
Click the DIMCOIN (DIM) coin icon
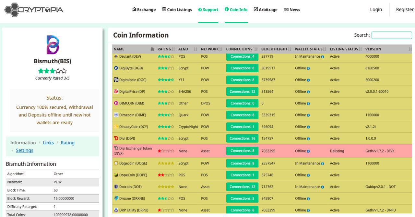pos(116,103)
